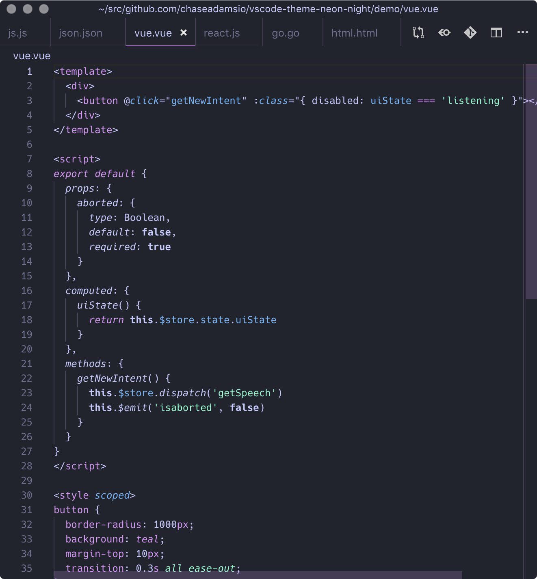Click the 'isaborted' string on line 24
This screenshot has height=579, width=537.
pos(186,408)
